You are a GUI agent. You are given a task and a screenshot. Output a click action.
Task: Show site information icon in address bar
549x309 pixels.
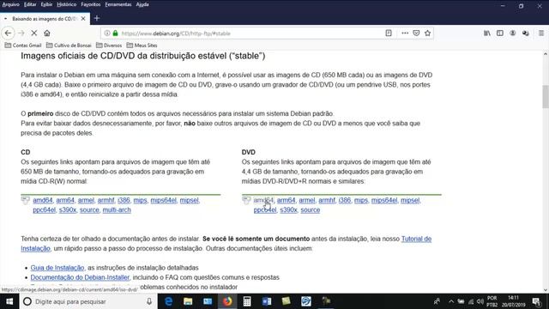(107, 33)
